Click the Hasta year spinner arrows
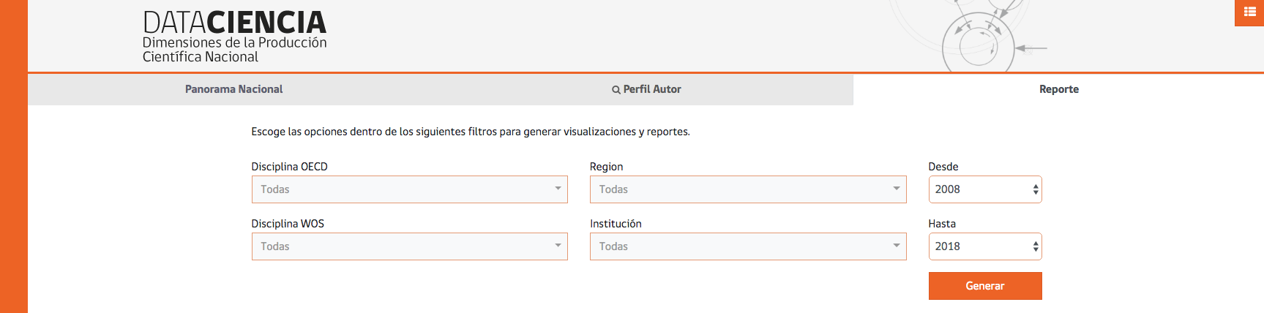This screenshot has height=313, width=1264. click(x=1035, y=246)
